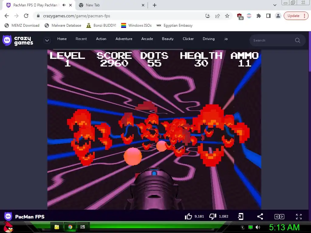This screenshot has height=233, width=311.
Task: Open the MEMZ Download bookmark
Action: coord(22,25)
